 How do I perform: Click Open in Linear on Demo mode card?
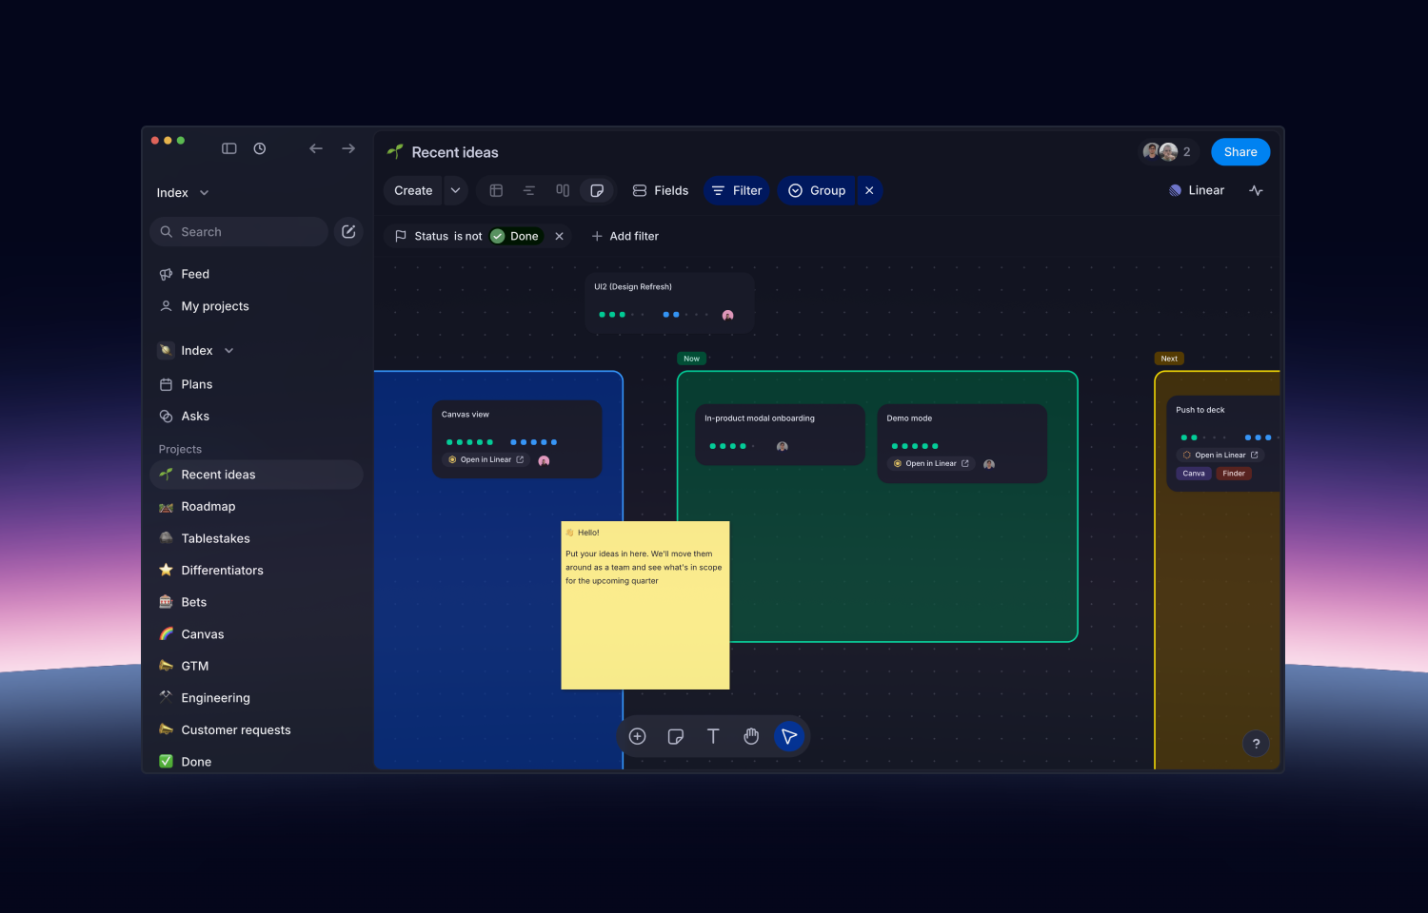click(x=932, y=464)
